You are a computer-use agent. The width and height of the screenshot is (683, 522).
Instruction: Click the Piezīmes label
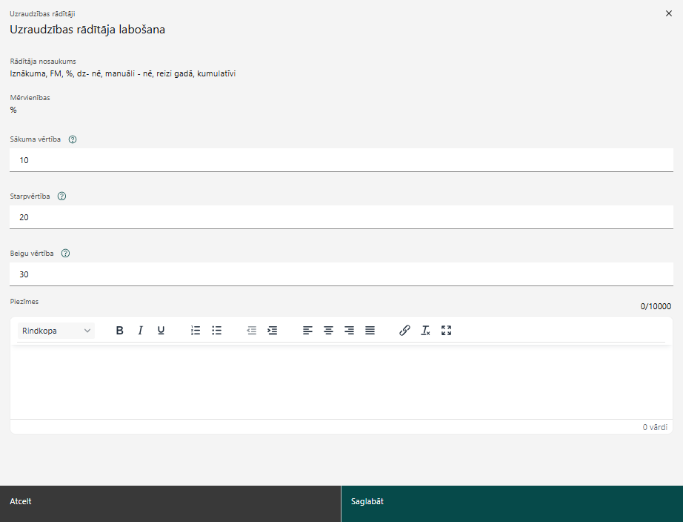click(x=24, y=302)
